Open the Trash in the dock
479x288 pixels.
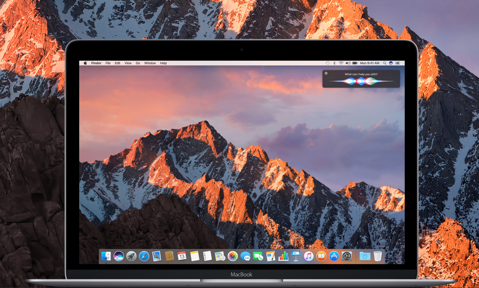(378, 256)
